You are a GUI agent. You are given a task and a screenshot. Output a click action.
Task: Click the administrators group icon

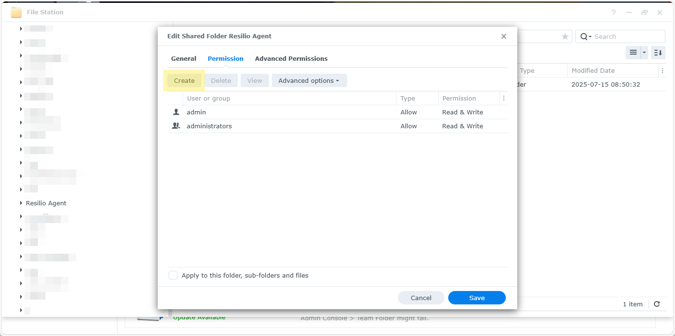[x=176, y=126]
